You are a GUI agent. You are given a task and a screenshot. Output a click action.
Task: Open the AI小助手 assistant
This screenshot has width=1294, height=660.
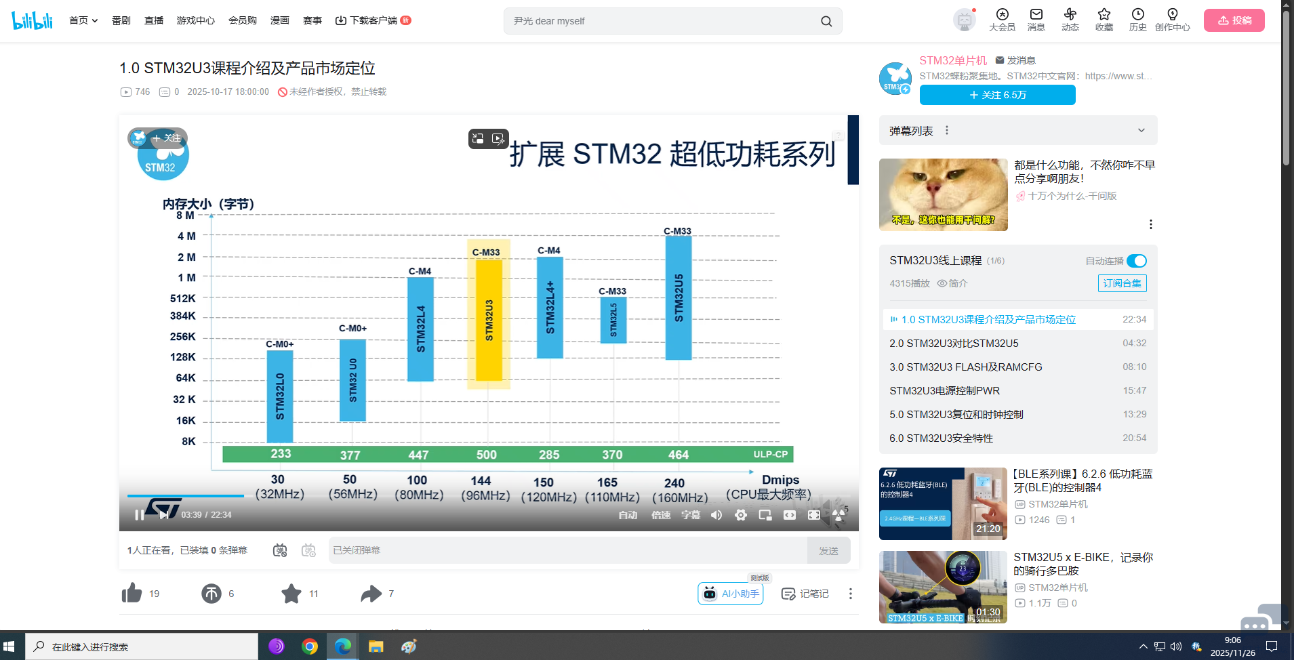[730, 593]
